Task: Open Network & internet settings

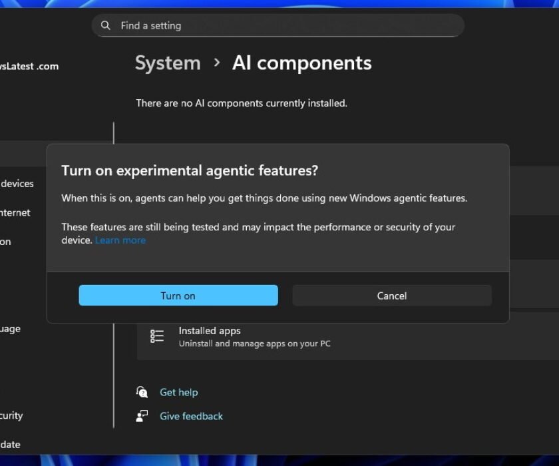Action: [15, 212]
